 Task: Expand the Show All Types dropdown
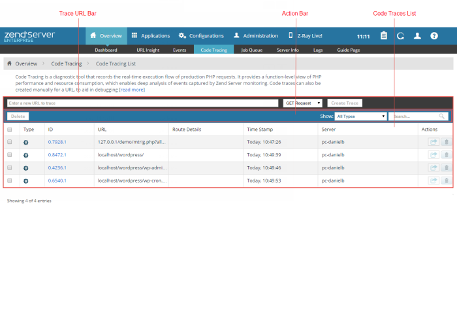coord(360,116)
